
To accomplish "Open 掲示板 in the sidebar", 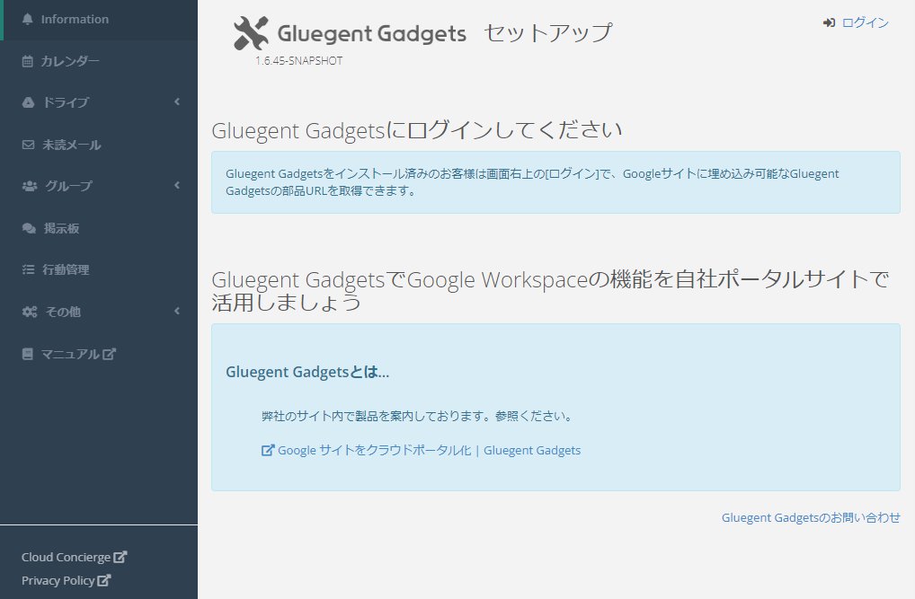I will click(99, 228).
